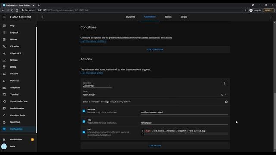Screen dimensions: 276x155
Task: Open the Incognito profile indicator
Action: tap(255, 10)
